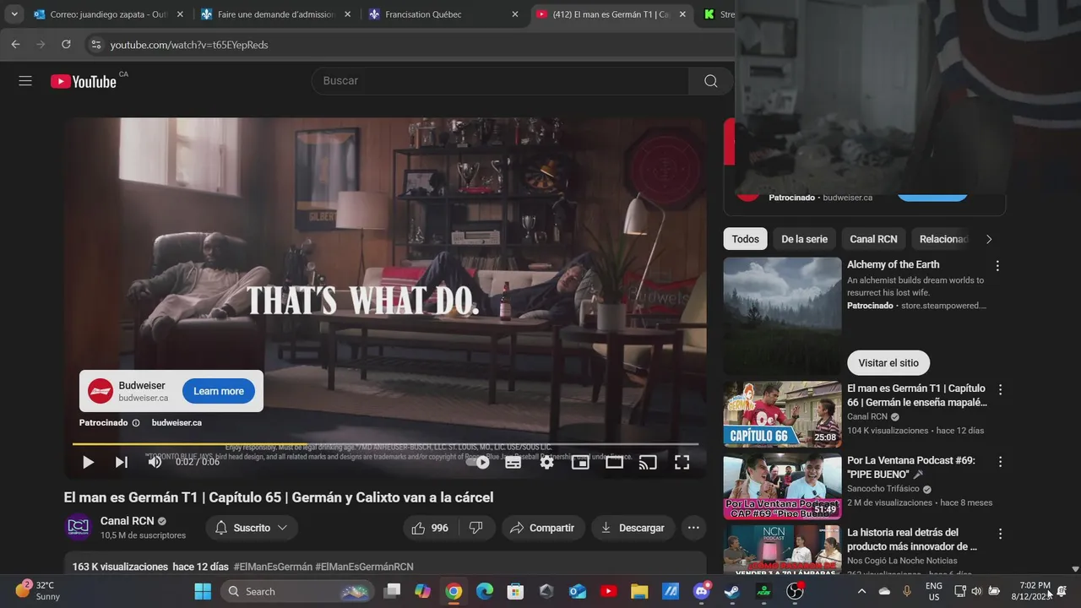Show hidden system tray icons
1081x608 pixels.
[x=861, y=591]
